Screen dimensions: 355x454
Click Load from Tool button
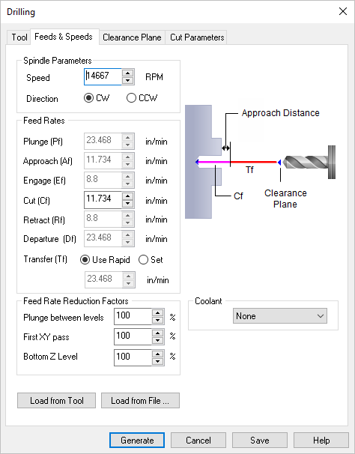56,401
